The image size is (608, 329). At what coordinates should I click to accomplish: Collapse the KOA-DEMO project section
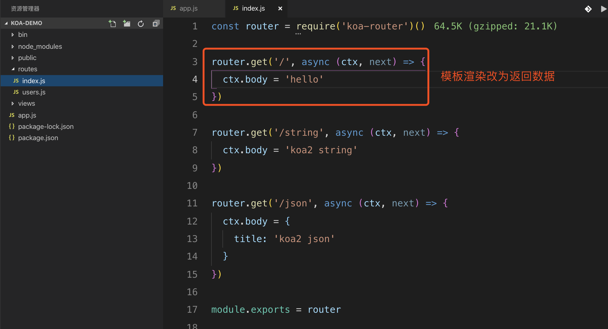pos(26,23)
